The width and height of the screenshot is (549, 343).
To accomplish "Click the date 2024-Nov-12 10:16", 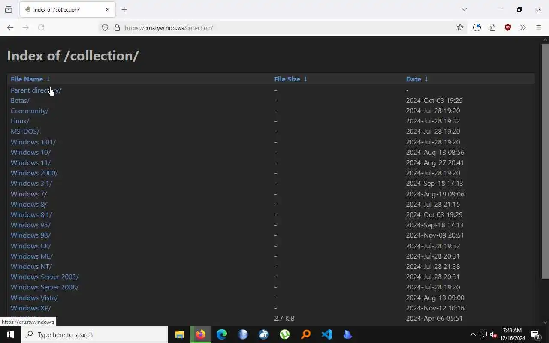I will [x=435, y=308].
